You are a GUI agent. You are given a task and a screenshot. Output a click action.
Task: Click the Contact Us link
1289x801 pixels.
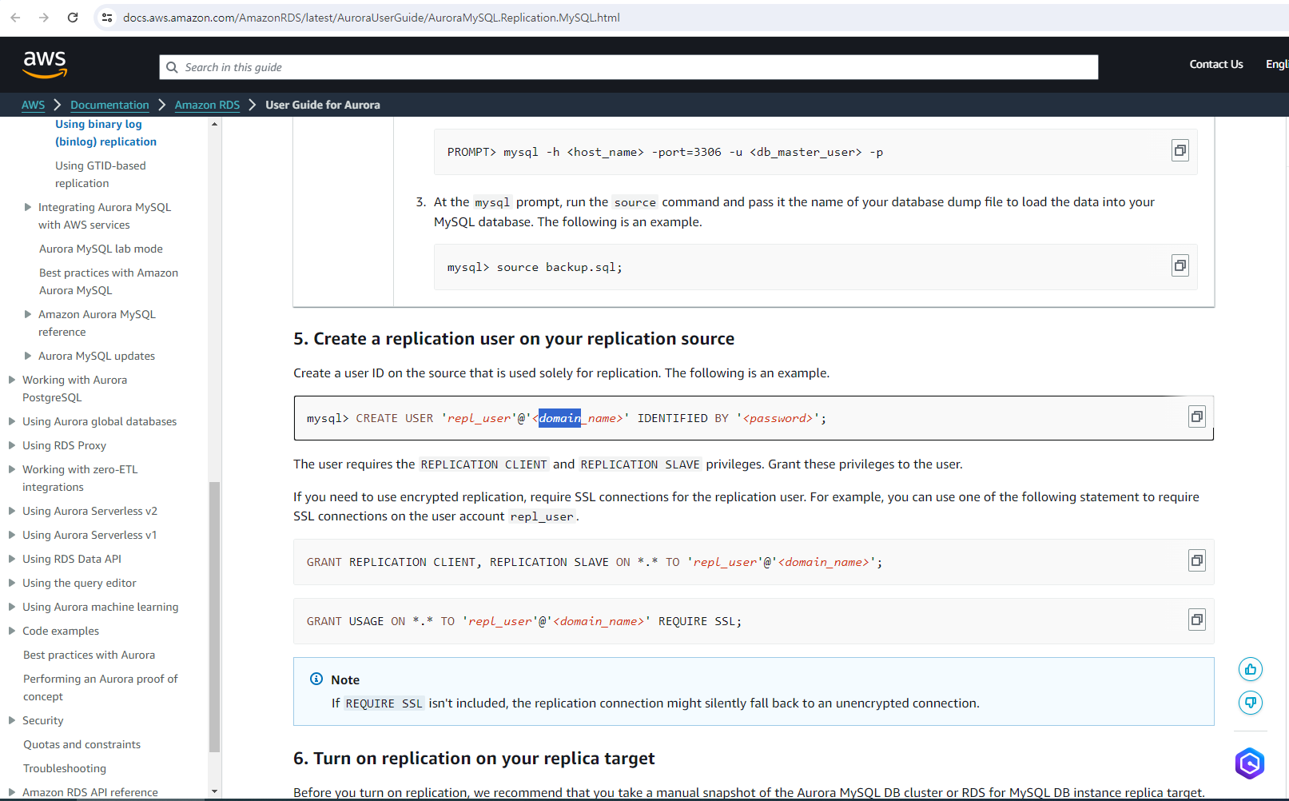1215,64
